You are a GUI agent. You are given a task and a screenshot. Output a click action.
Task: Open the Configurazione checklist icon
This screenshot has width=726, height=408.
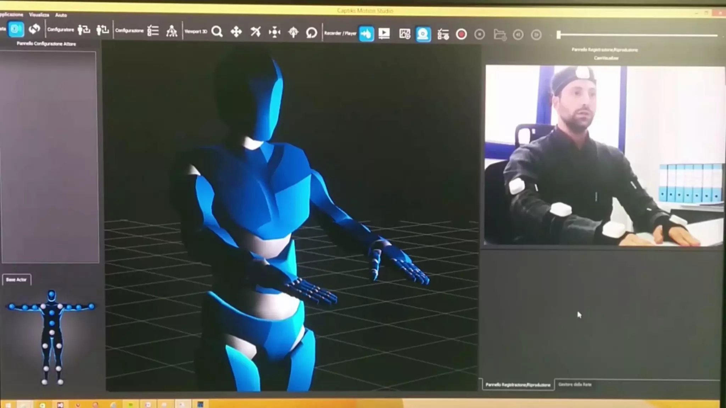pyautogui.click(x=153, y=31)
